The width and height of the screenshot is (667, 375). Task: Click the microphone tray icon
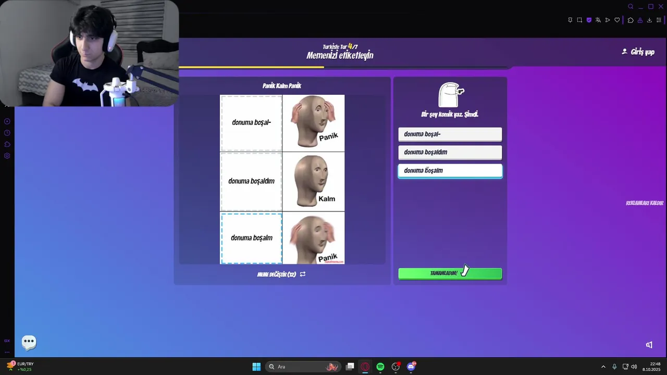(614, 367)
